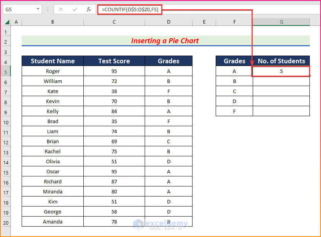This screenshot has height=237, width=321.
Task: Click the cell with name Amanda
Action: pyautogui.click(x=52, y=222)
